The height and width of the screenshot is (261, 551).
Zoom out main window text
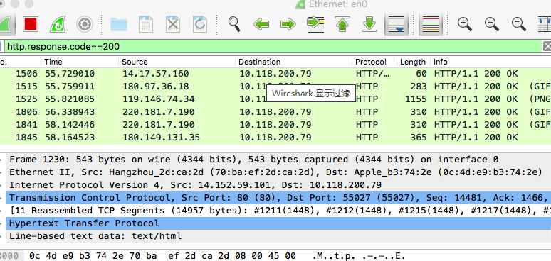point(492,24)
